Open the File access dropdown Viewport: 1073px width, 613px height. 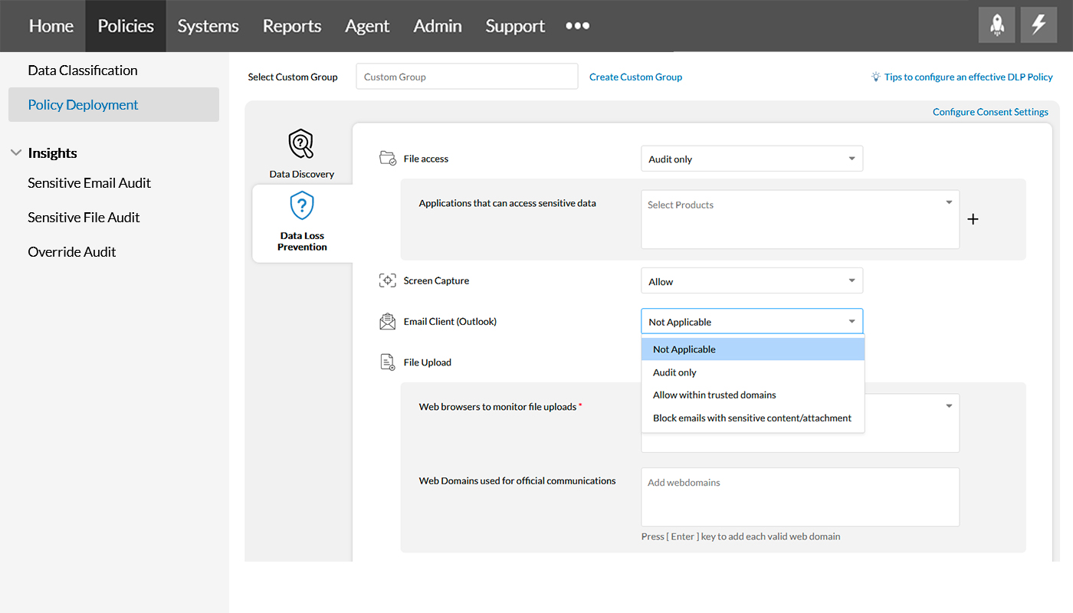click(x=751, y=159)
